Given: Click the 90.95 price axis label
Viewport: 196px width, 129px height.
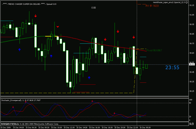Looking at the screenshot, I should (192, 25).
